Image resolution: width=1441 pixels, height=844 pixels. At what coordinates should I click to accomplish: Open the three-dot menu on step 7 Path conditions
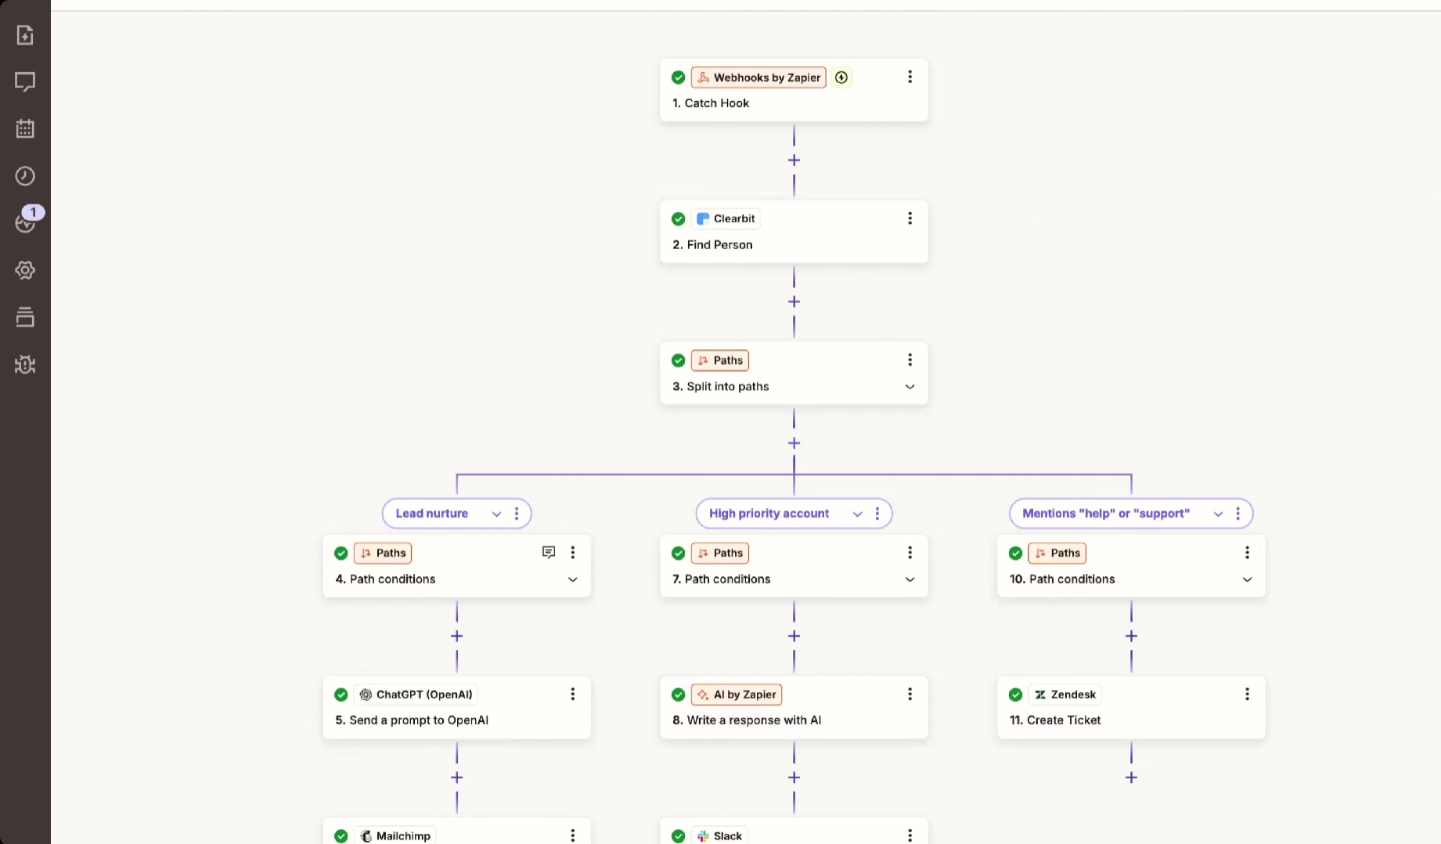coord(910,553)
